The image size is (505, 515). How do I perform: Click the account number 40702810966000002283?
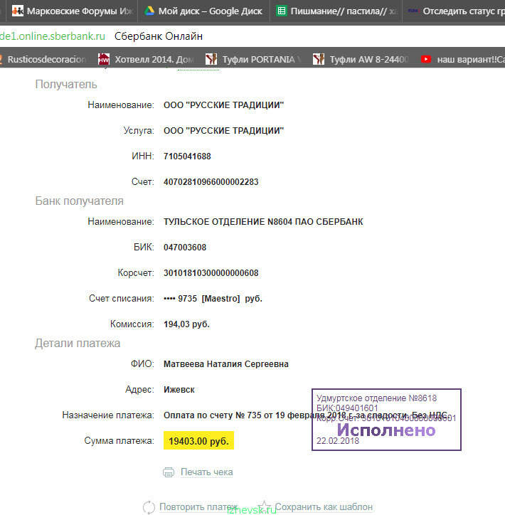211,182
